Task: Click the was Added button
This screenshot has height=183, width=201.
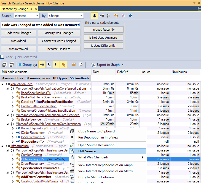Action: coord(18,41)
